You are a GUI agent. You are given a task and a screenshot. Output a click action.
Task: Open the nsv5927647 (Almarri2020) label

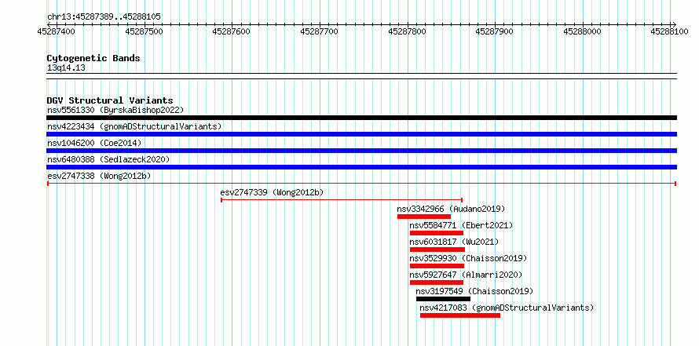pyautogui.click(x=466, y=275)
